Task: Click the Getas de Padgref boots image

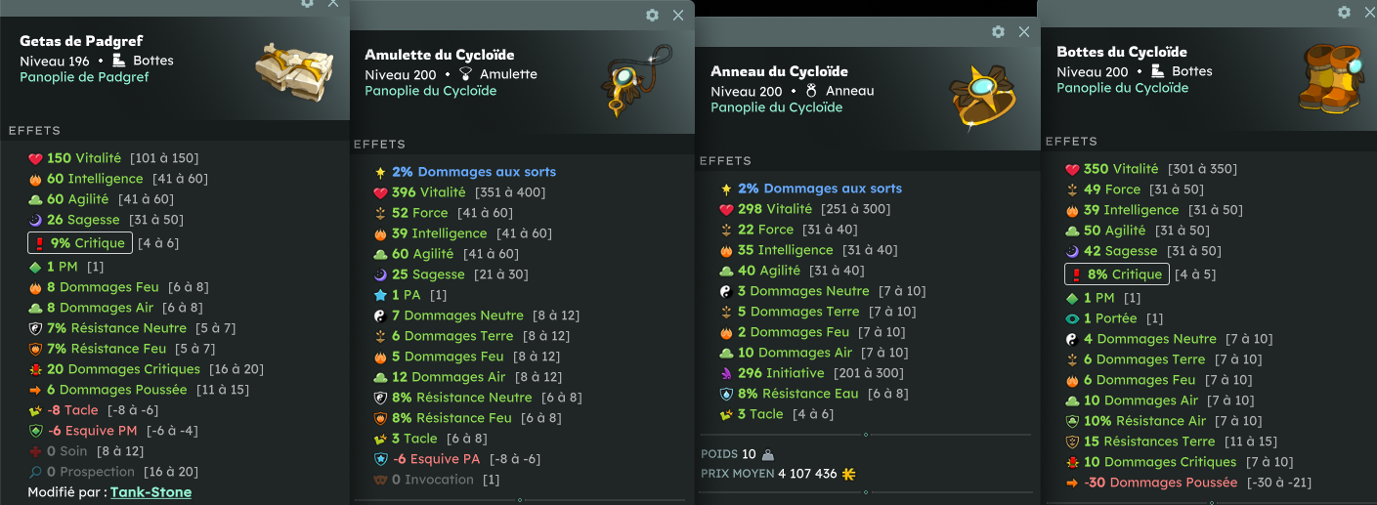Action: click(287, 66)
